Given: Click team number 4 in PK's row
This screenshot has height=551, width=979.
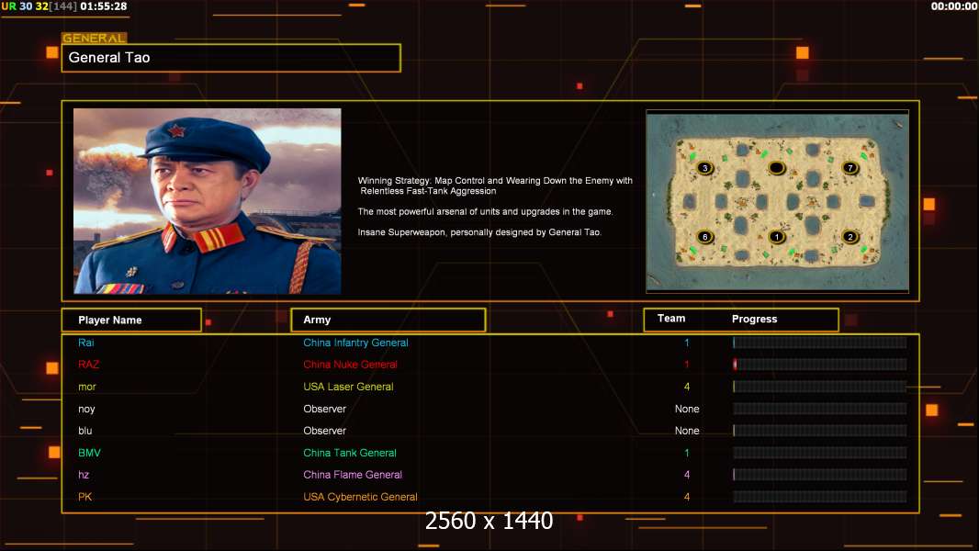Looking at the screenshot, I should [687, 497].
